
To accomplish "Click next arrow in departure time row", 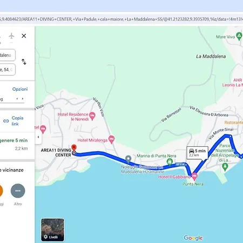I will [x=23, y=99].
